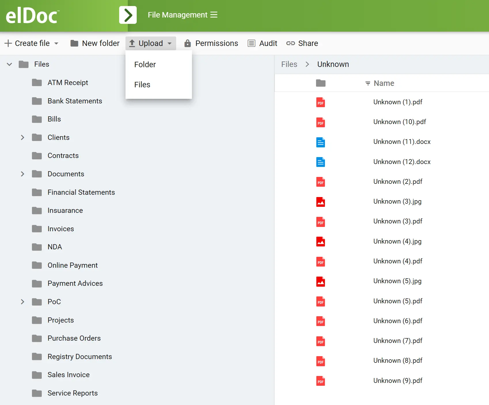The height and width of the screenshot is (405, 489).
Task: Open the File Management hamburger menu
Action: (x=214, y=15)
